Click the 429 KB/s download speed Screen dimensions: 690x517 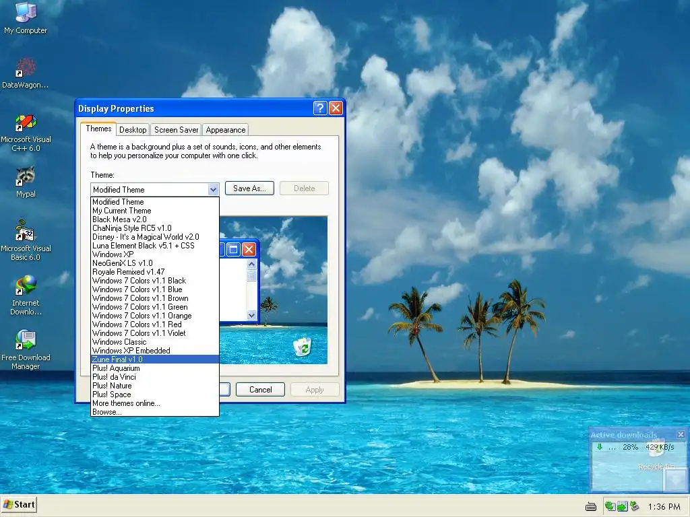(660, 447)
